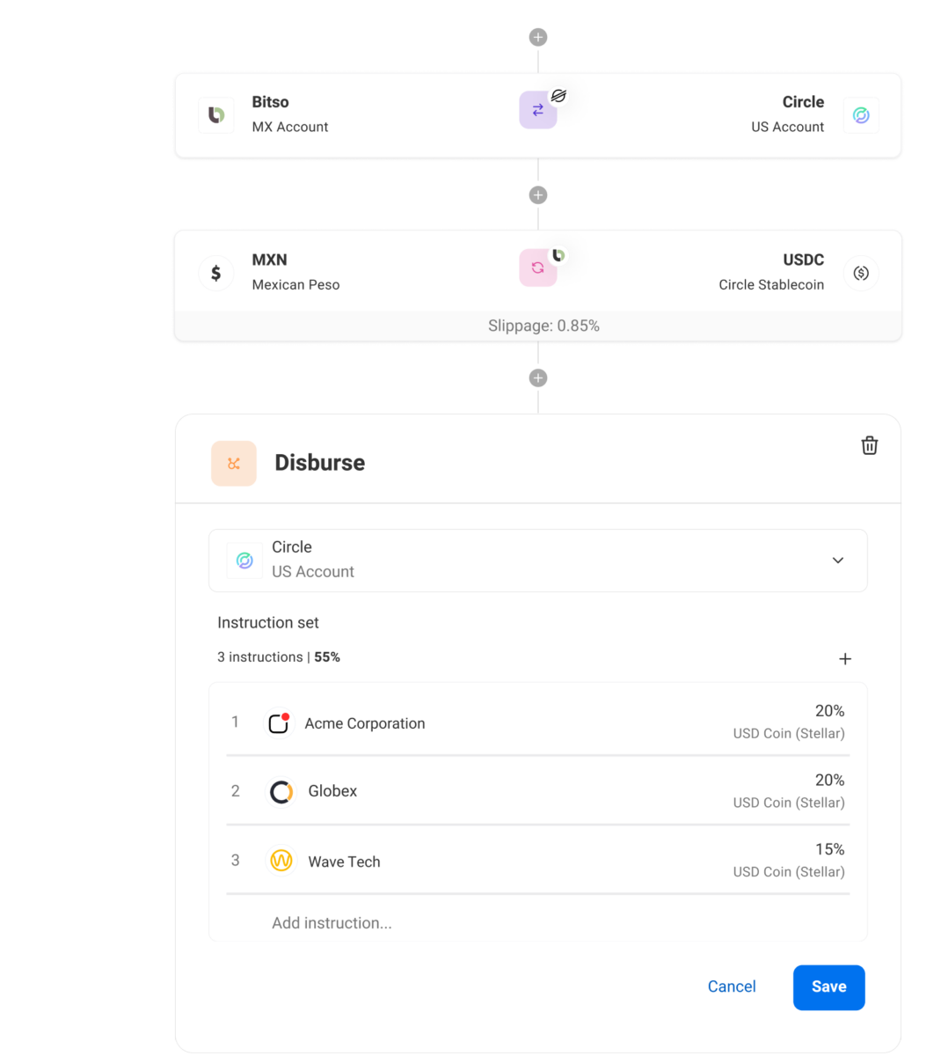Image resolution: width=948 pixels, height=1056 pixels.
Task: Add instruction with the plus icon
Action: click(845, 658)
